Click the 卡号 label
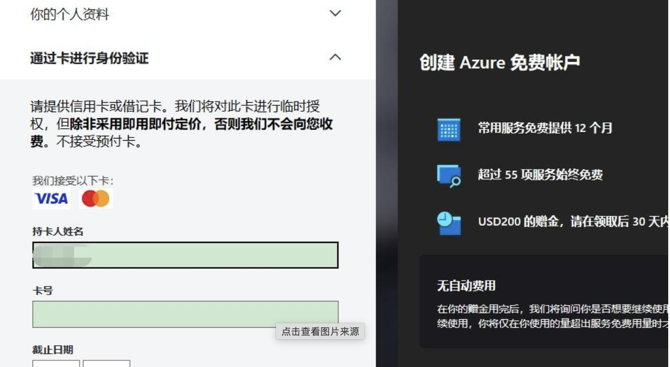Screen dimensions: 670x367 43,291
